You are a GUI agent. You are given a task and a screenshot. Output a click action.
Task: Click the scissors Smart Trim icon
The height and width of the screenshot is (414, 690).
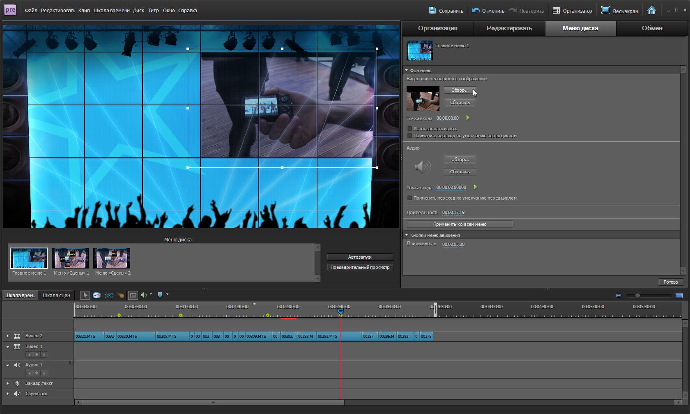[x=109, y=295]
